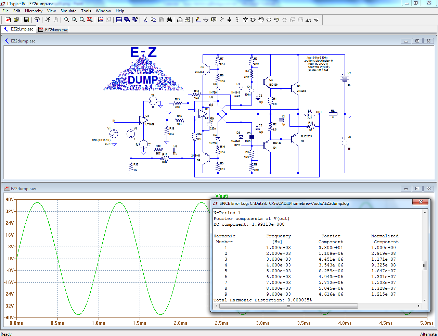
Task: Click the Print printer icon
Action: tap(188, 20)
